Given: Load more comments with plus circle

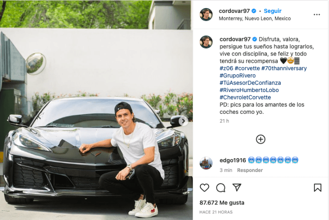Looking at the screenshot, I should point(261,139).
